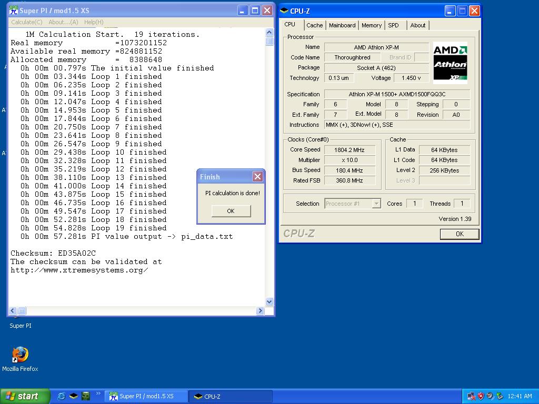Minimize the Super PI window
The width and height of the screenshot is (539, 404).
pos(242,11)
